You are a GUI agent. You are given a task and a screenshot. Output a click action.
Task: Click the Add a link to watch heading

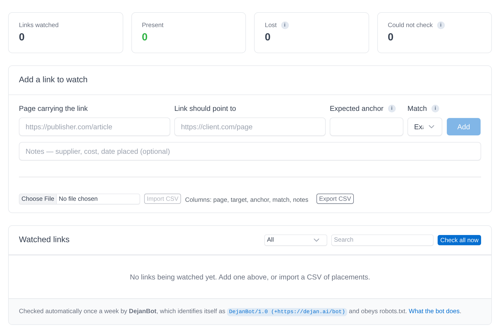coord(53,79)
